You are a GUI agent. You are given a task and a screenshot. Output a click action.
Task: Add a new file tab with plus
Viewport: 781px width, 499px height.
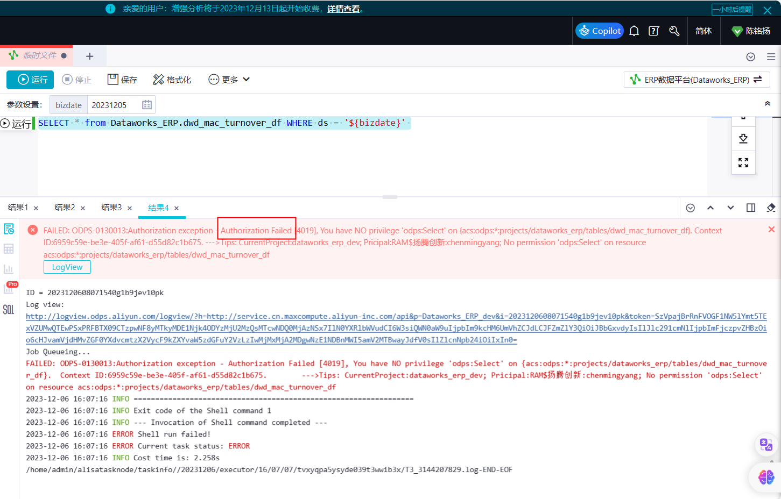90,56
